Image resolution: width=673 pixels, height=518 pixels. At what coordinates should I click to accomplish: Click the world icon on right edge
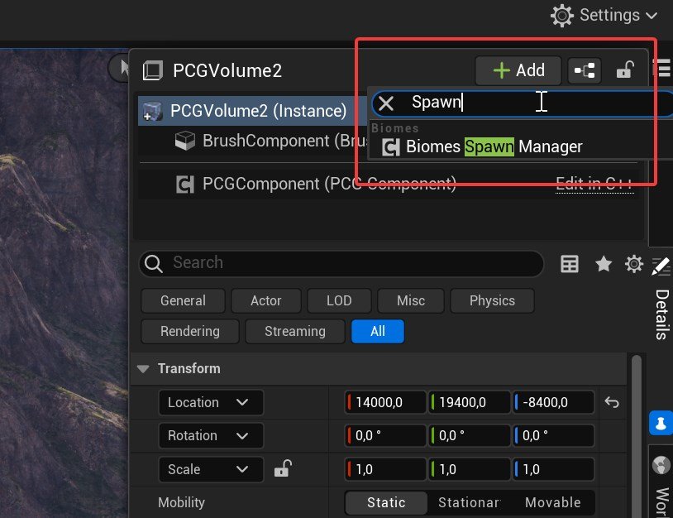[661, 465]
